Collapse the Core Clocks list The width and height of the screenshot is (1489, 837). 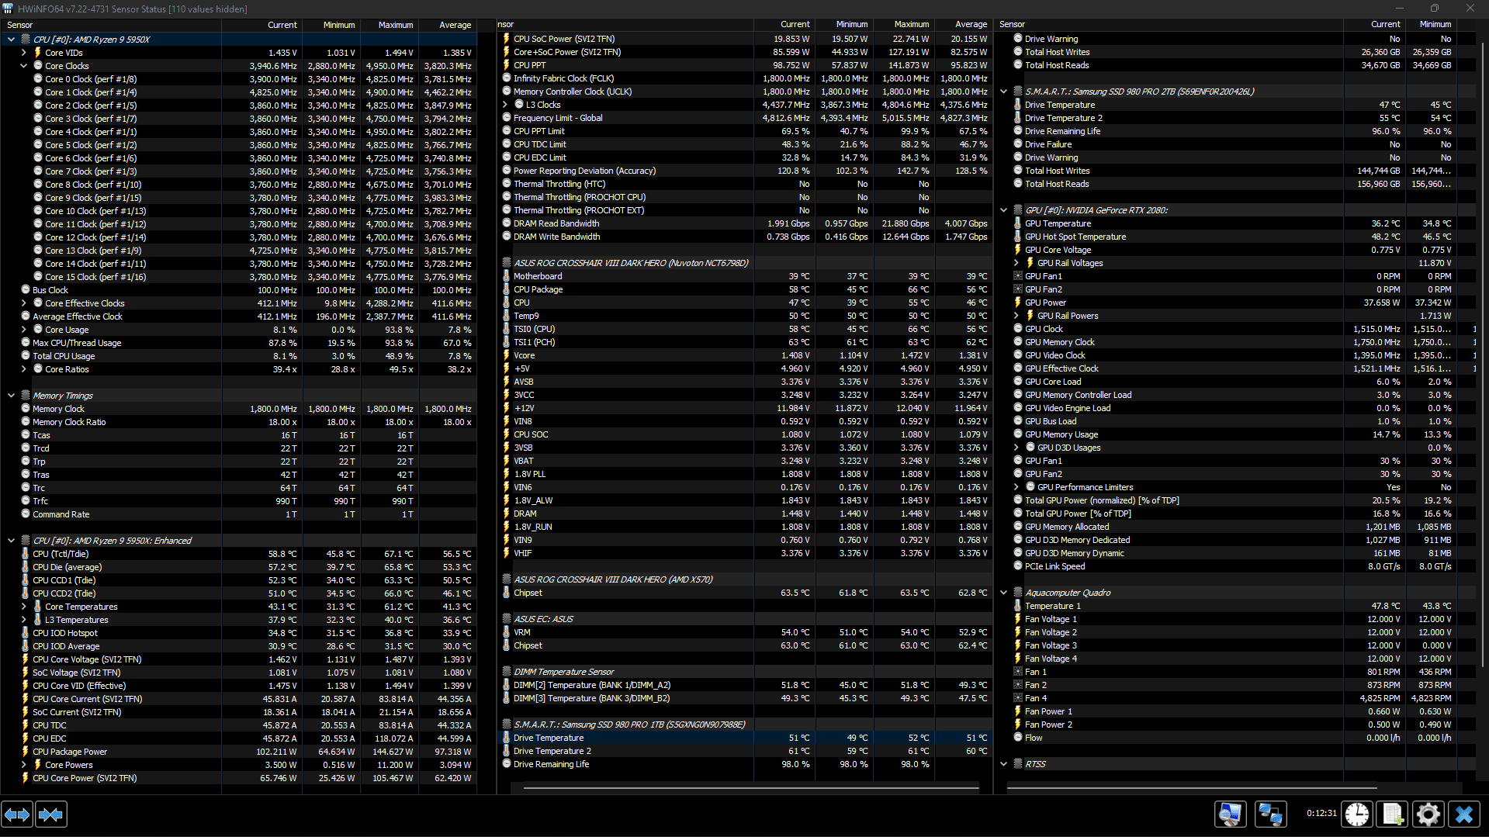pos(23,66)
